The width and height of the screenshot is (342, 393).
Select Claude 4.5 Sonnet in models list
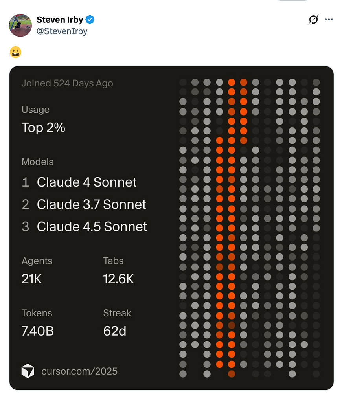click(x=92, y=226)
